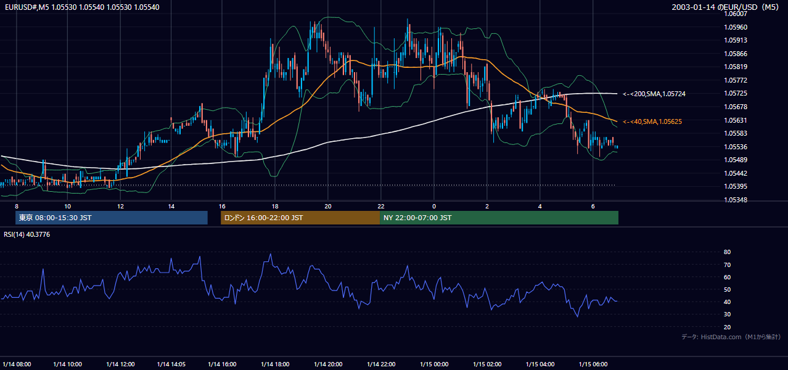The image size is (788, 370).
Task: Click price level 1.05913 on axis
Action: pos(736,40)
